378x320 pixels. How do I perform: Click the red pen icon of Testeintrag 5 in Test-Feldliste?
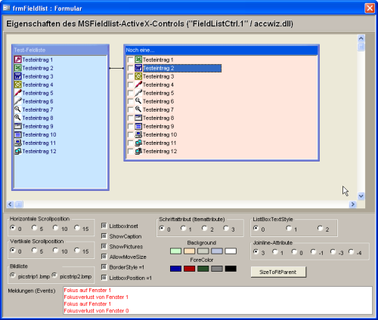17,93
